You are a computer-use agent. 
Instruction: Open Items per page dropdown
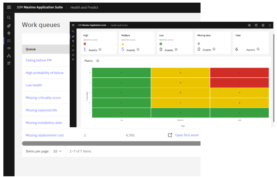(x=58, y=151)
